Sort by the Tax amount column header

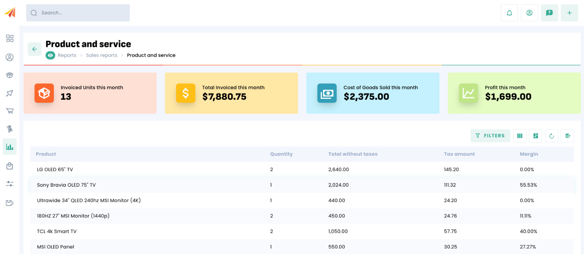(459, 154)
